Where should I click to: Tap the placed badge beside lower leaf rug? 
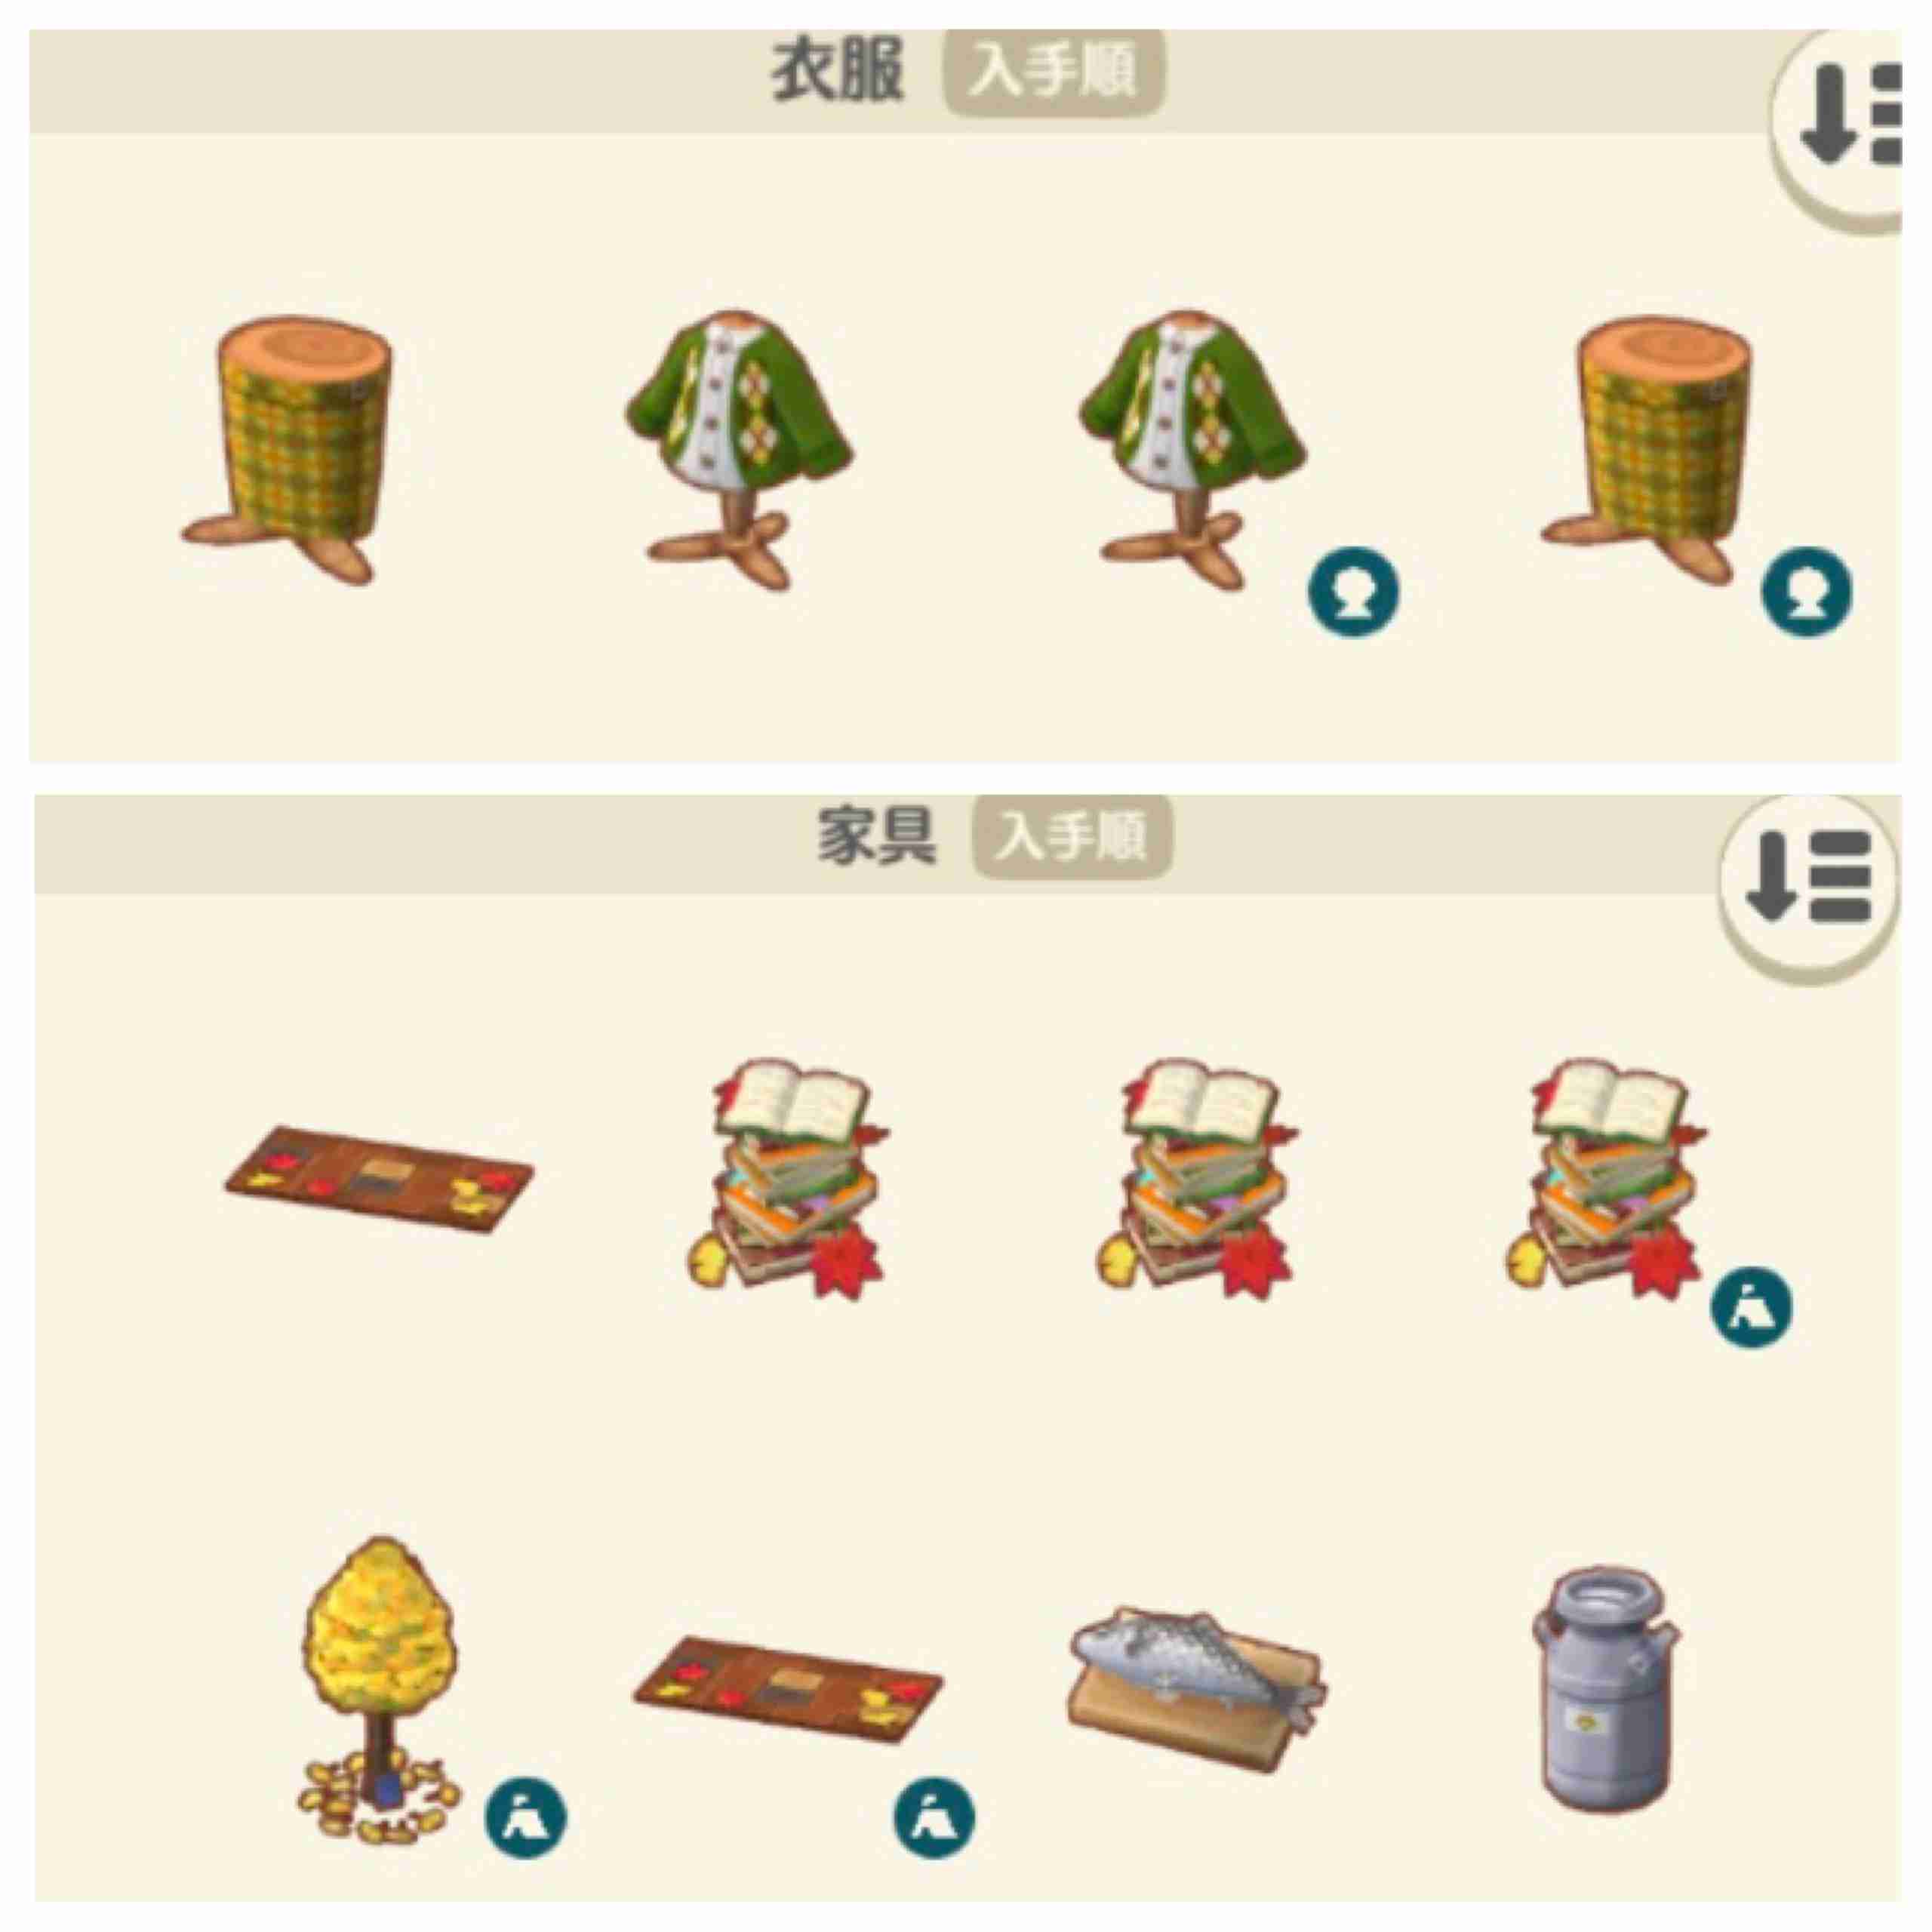[934, 1817]
